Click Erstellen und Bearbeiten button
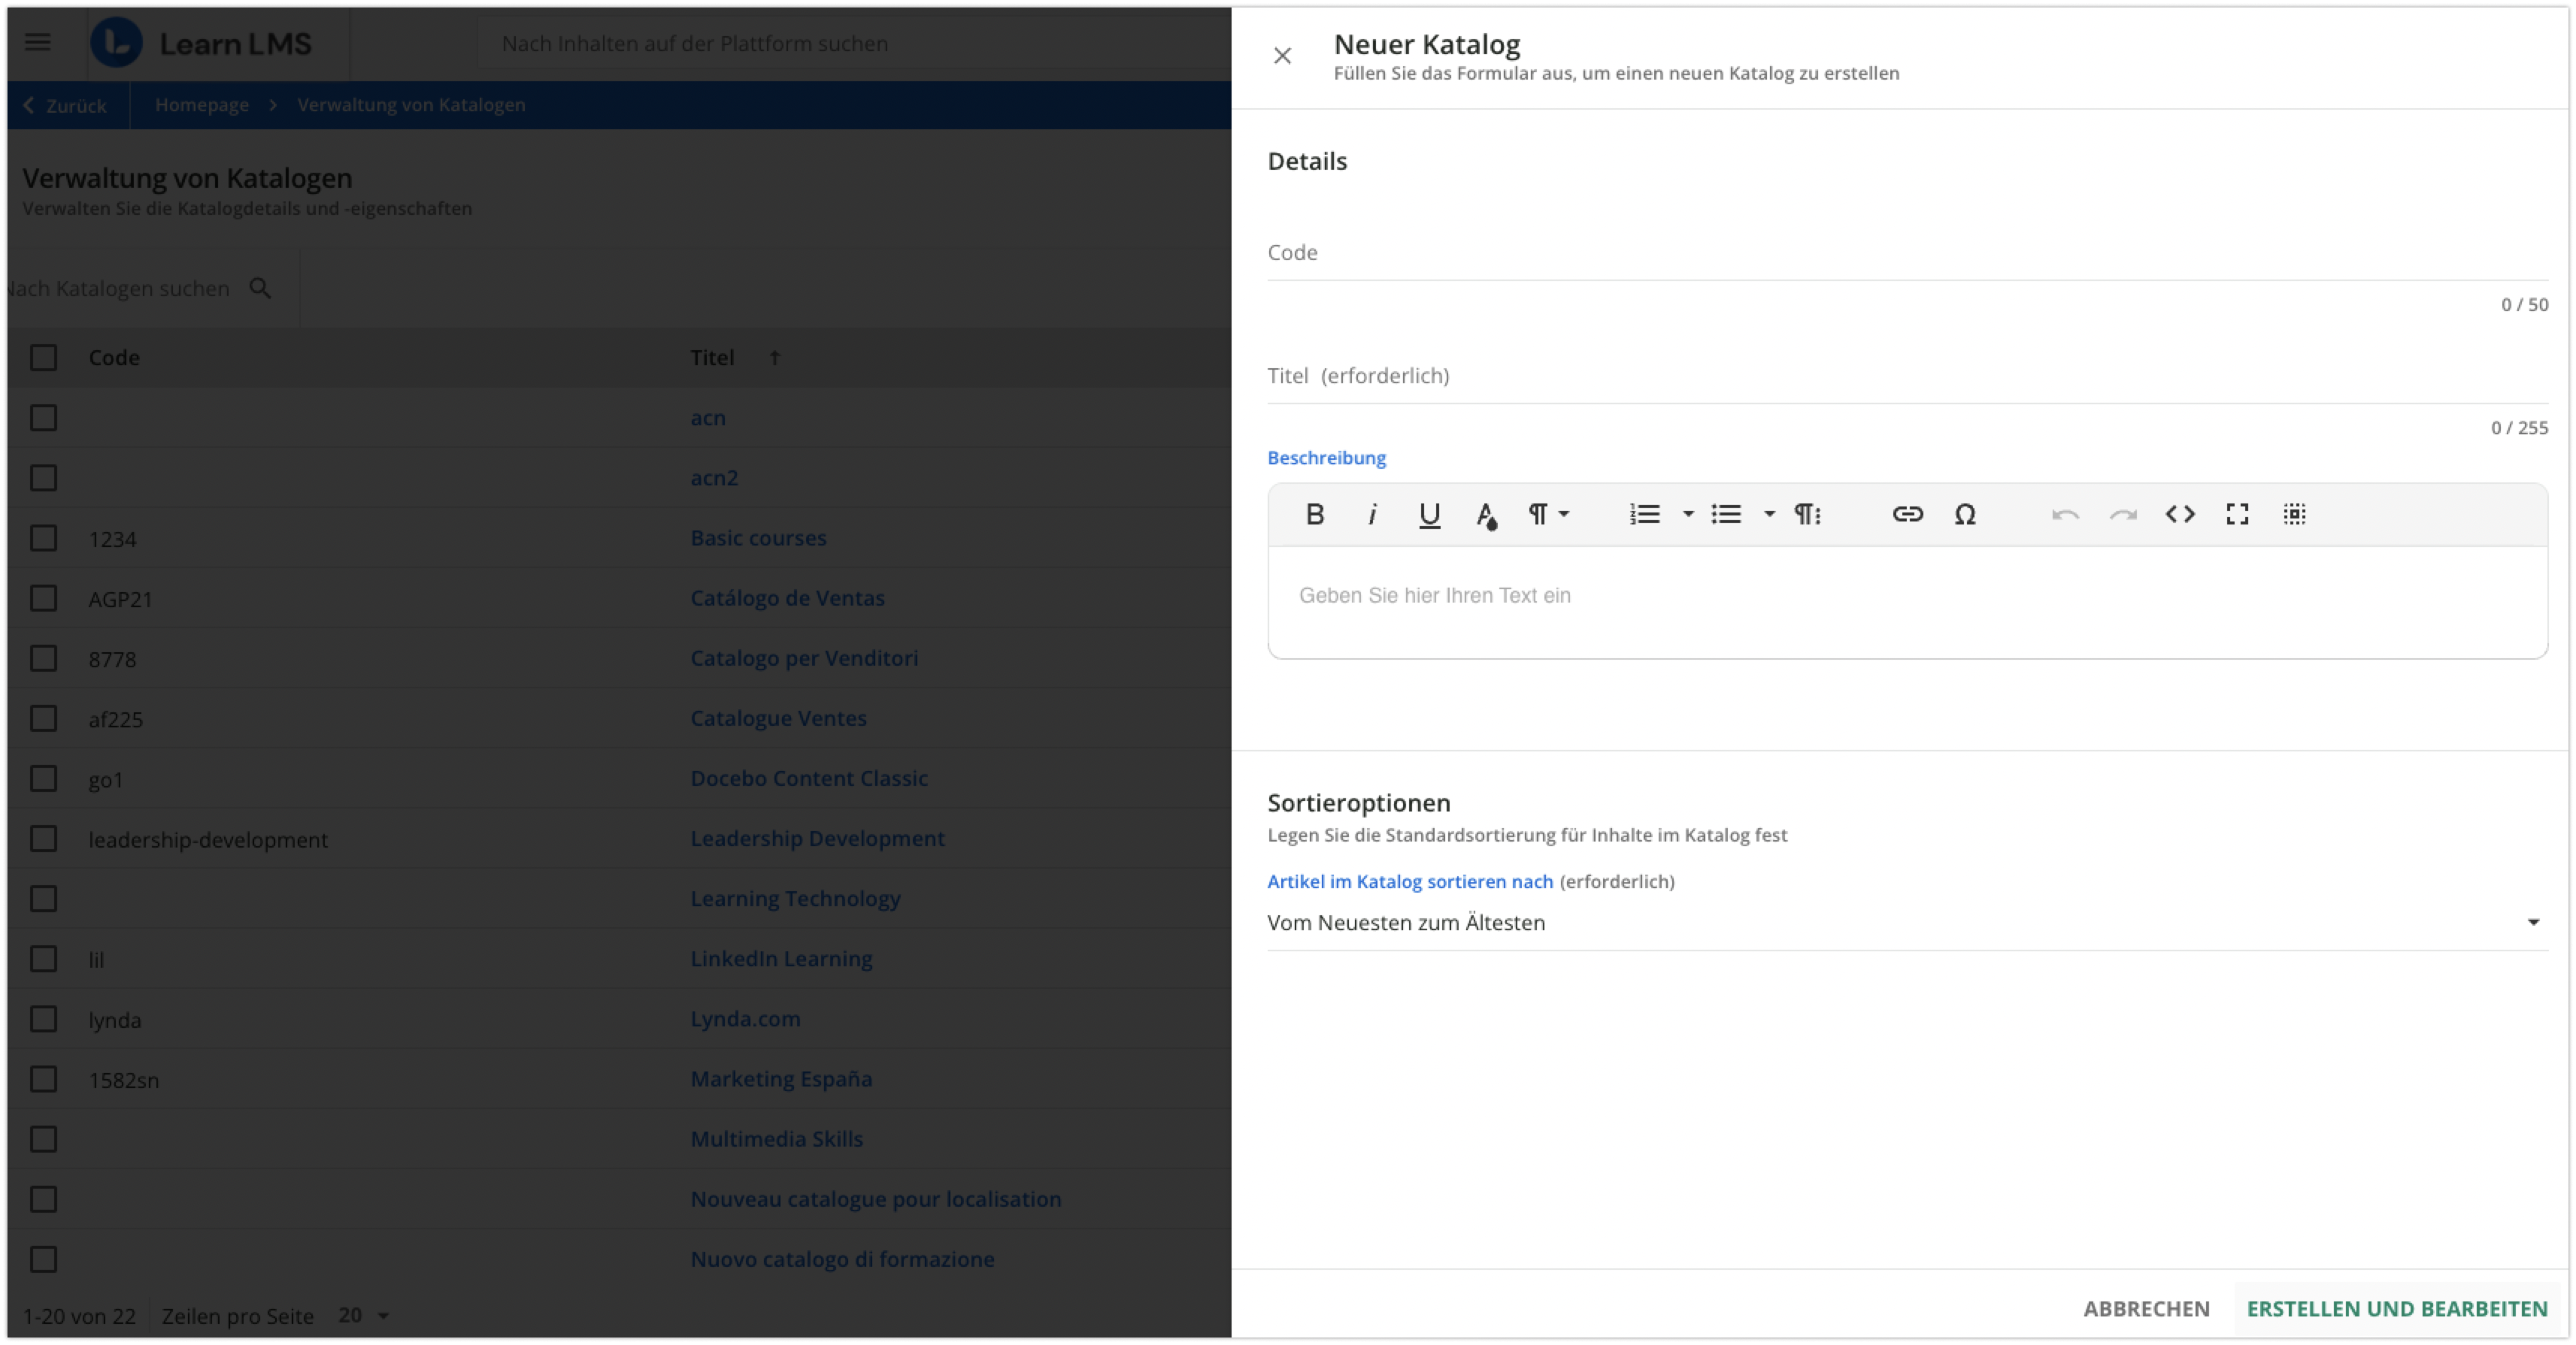 (2396, 1308)
